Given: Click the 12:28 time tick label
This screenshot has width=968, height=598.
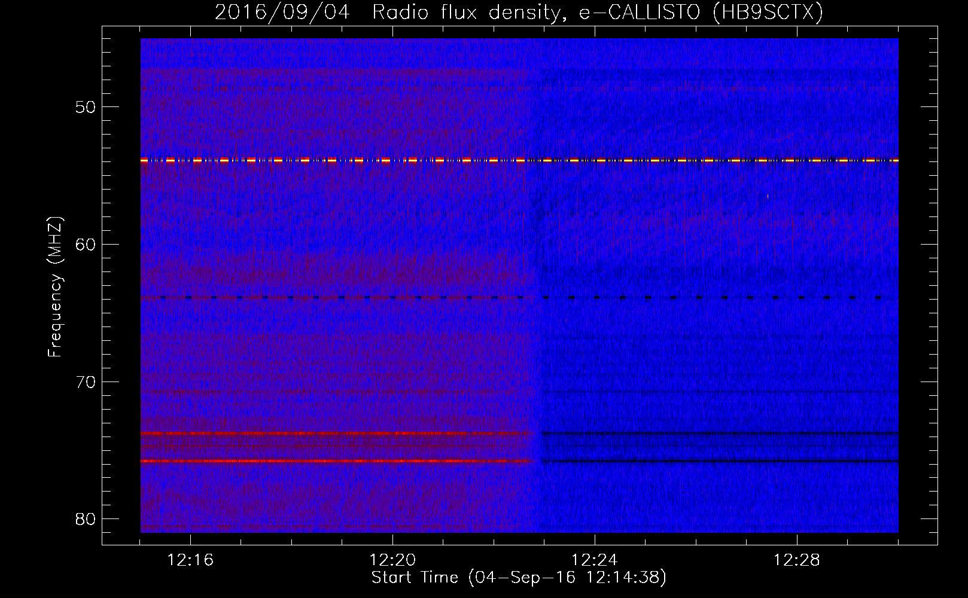Looking at the screenshot, I should [x=797, y=560].
